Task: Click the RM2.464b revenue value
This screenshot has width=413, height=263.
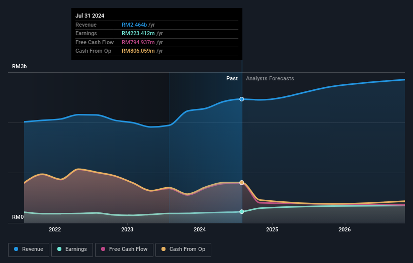Action: click(x=134, y=25)
